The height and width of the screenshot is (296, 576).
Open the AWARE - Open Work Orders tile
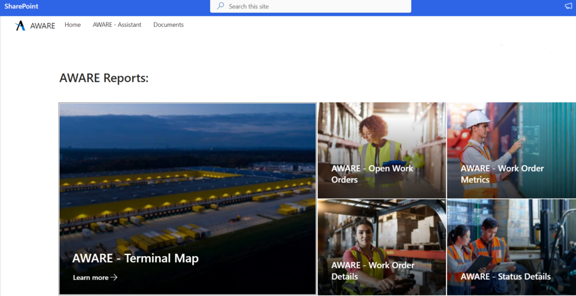(382, 151)
